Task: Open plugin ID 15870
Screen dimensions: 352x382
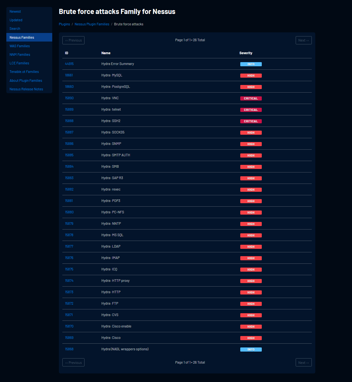Action: click(69, 326)
